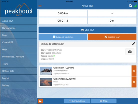Screen dimensions: 138x104
Task: Open the Glitterheim photo thumbnail
Action: [46, 71]
